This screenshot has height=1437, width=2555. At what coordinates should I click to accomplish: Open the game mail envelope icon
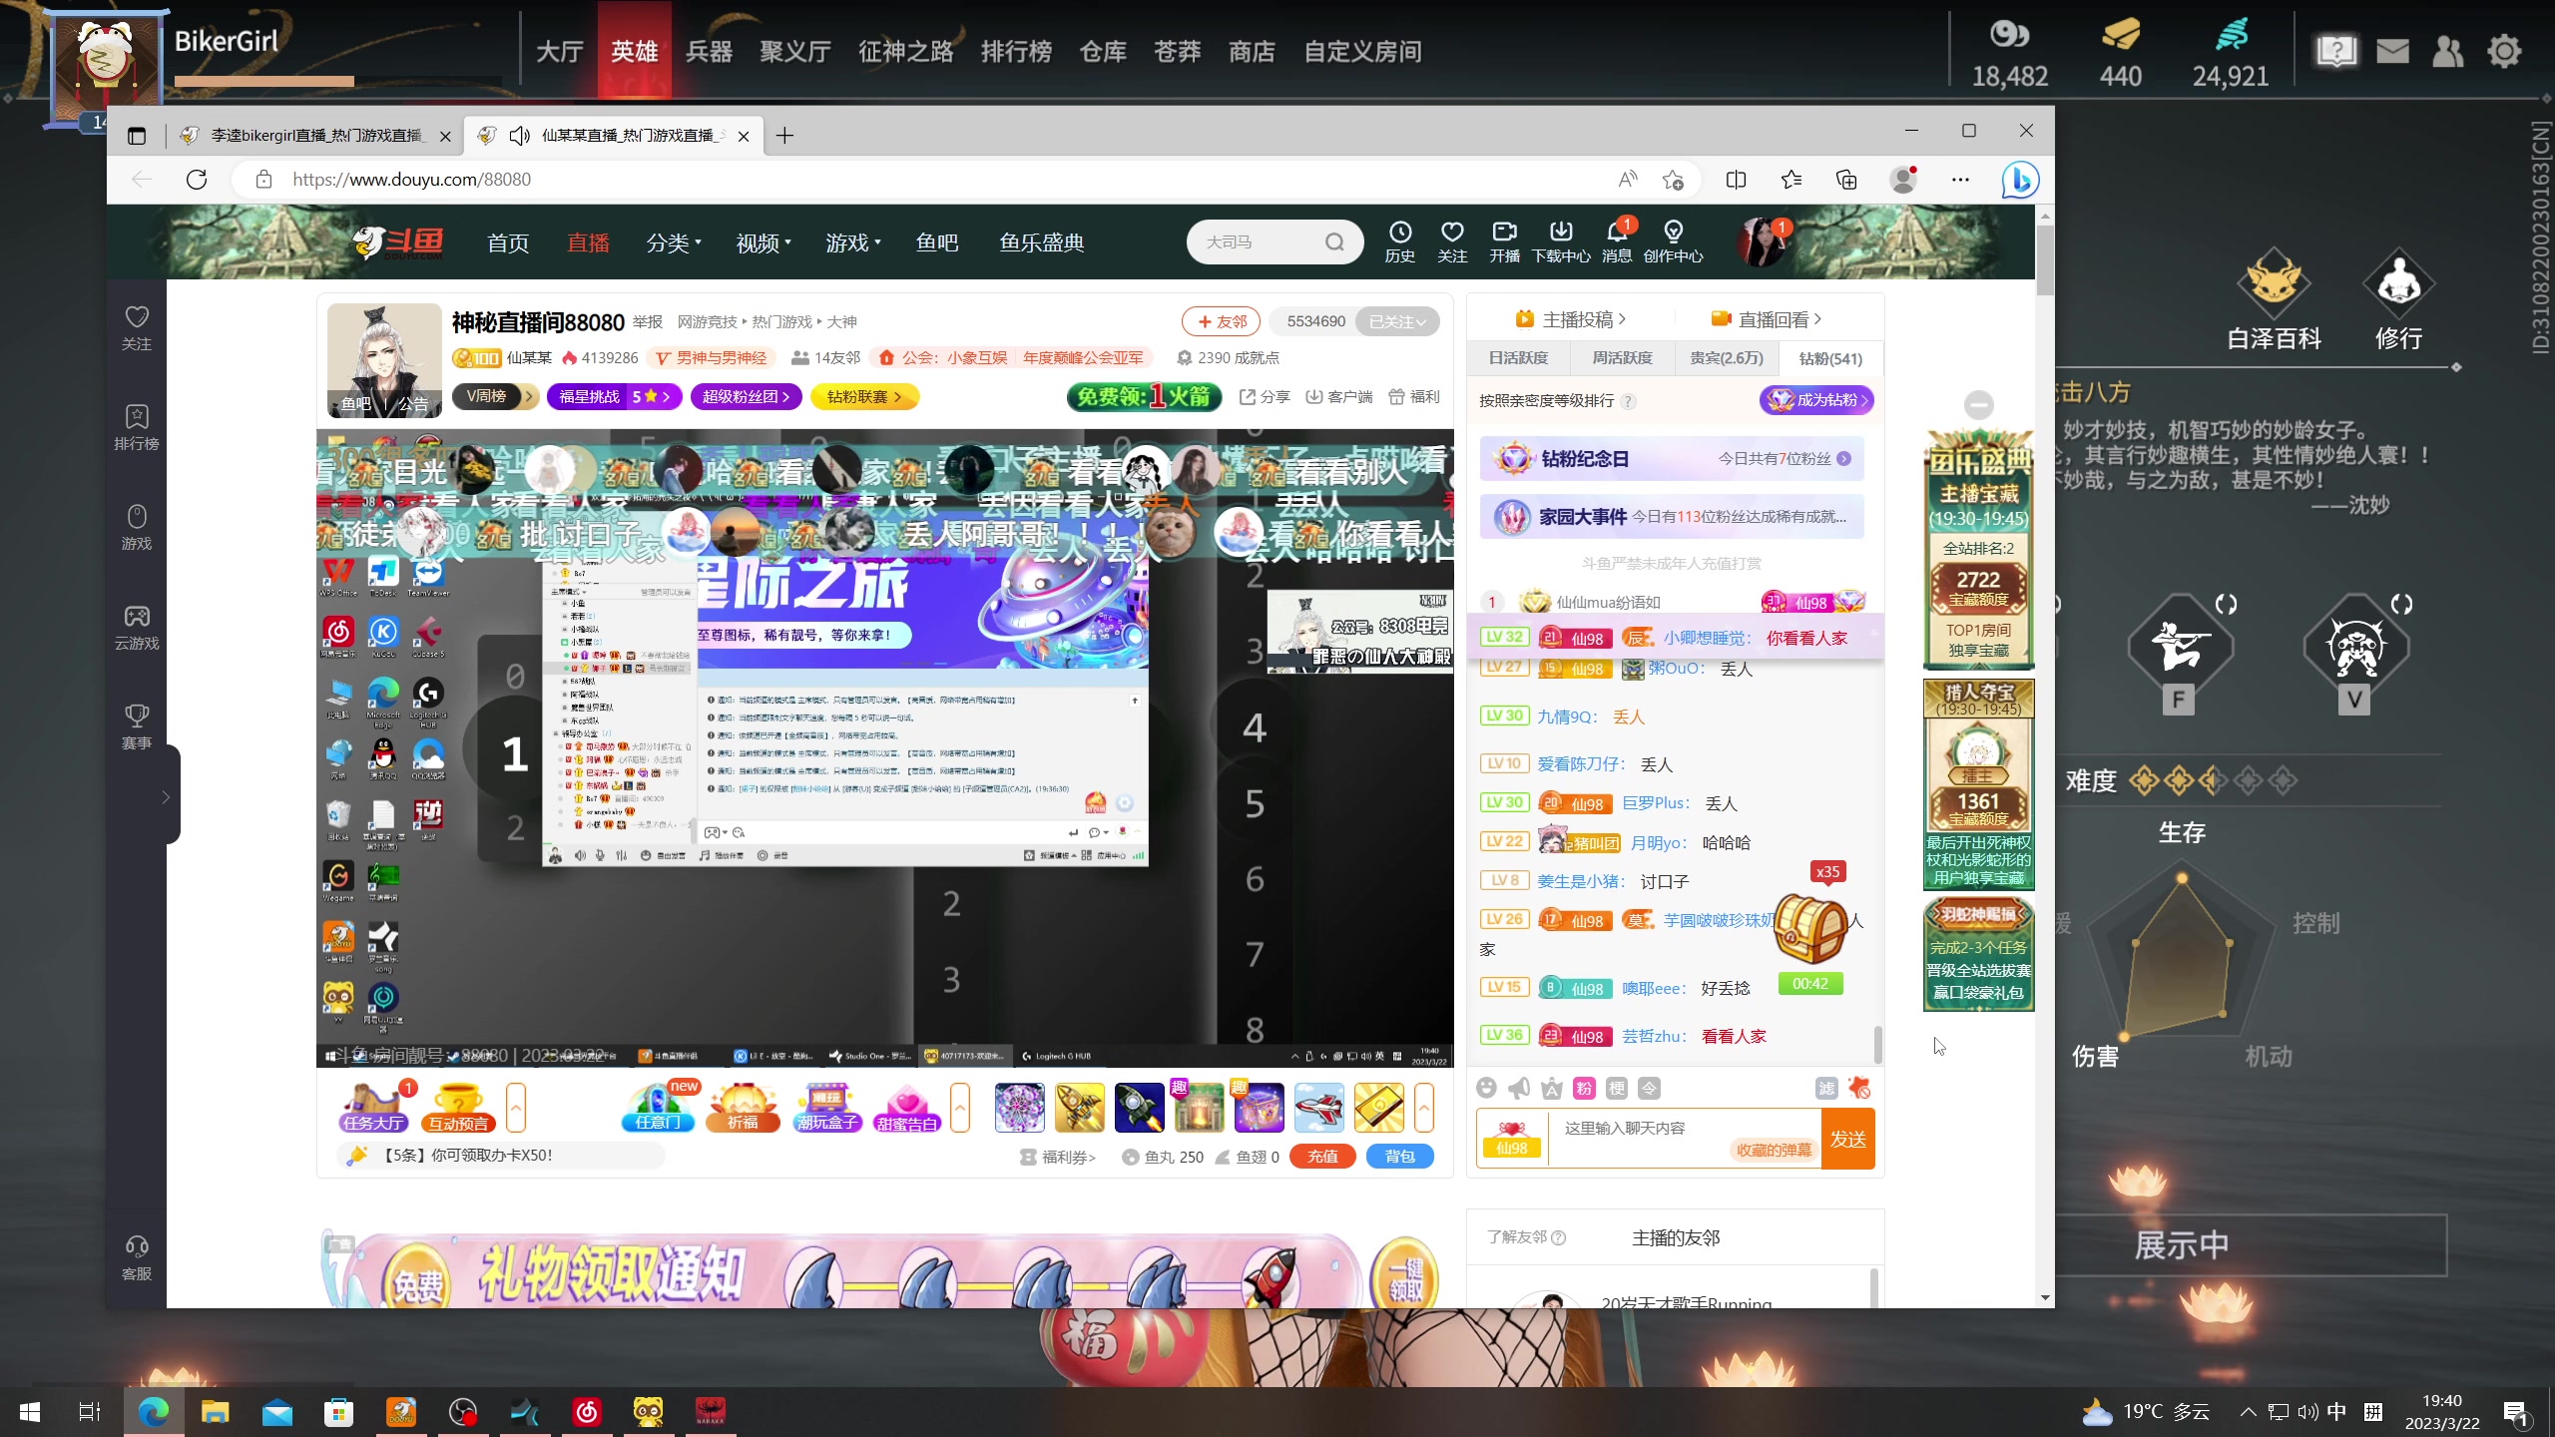click(2392, 50)
